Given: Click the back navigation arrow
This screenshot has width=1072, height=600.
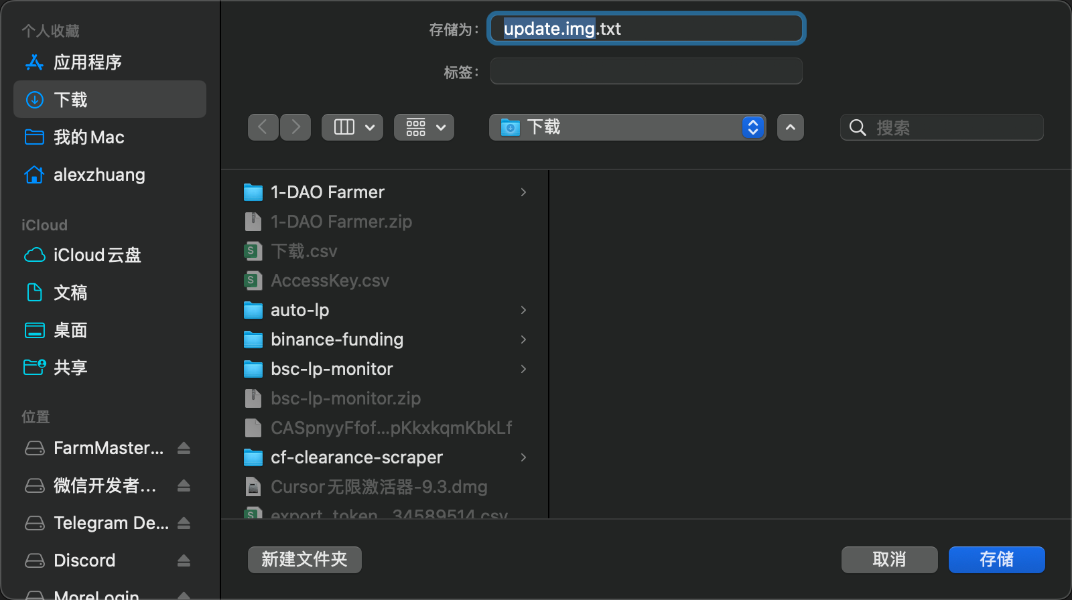Looking at the screenshot, I should point(263,127).
